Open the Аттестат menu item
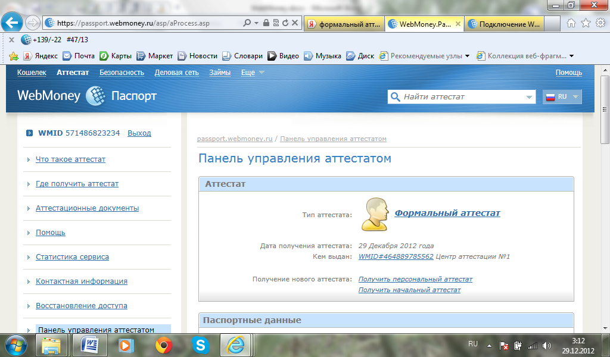The image size is (610, 357). tap(73, 73)
